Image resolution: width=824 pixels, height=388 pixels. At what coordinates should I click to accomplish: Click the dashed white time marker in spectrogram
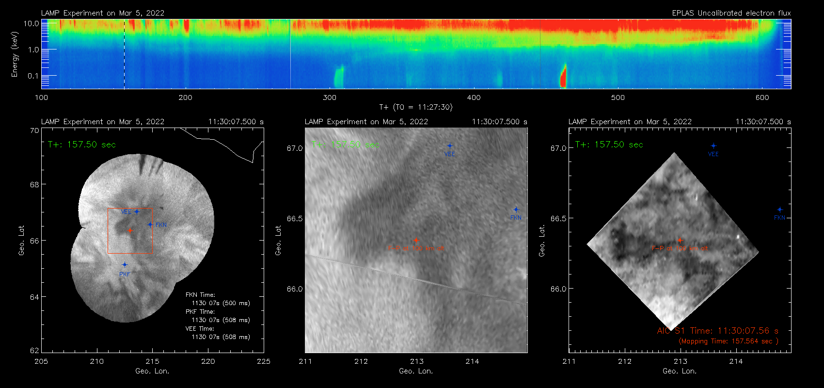pos(125,54)
